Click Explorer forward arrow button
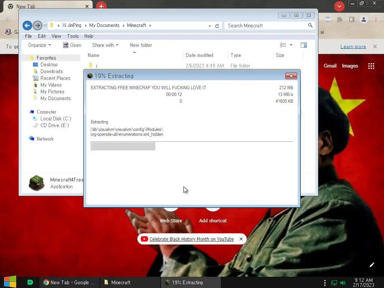Image resolution: width=384 pixels, height=288 pixels. click(x=37, y=25)
